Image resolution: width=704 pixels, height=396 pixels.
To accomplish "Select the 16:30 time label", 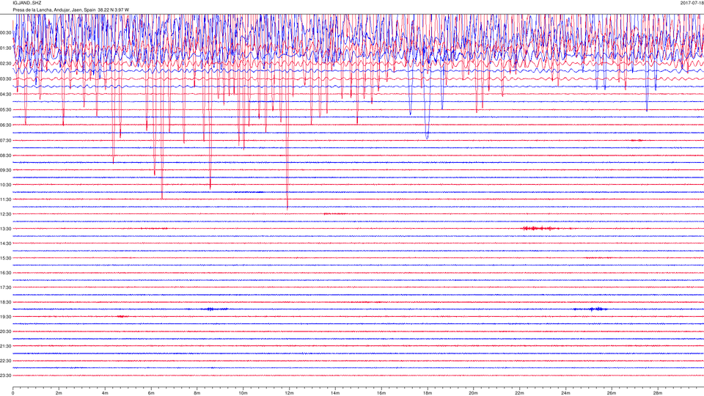I will coord(6,273).
